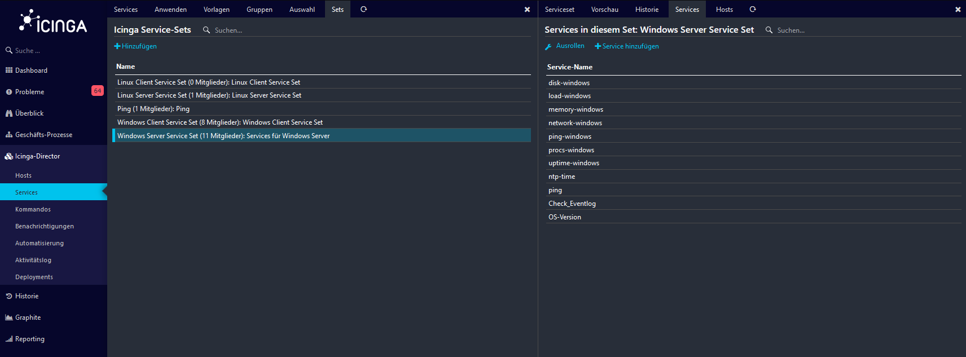The image size is (966, 357).
Task: Open Linux Server Service Set row
Action: (x=322, y=95)
